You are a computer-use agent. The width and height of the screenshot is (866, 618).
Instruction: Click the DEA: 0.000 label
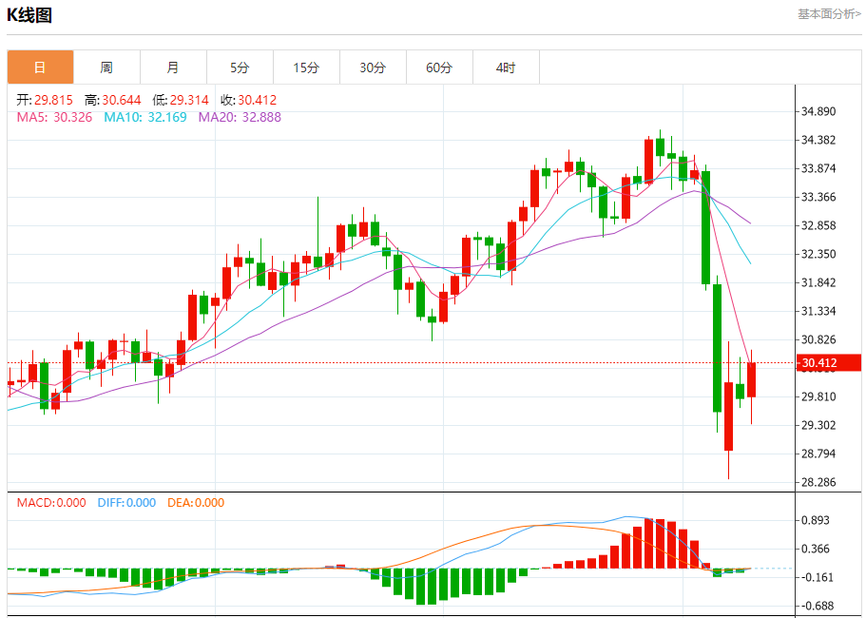click(x=196, y=503)
